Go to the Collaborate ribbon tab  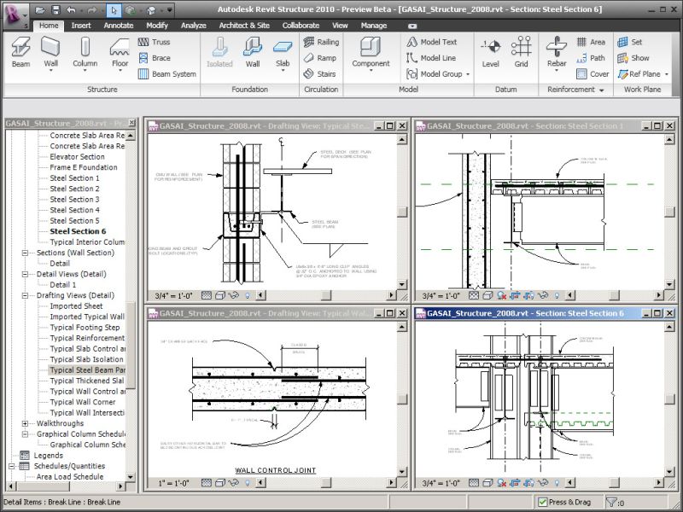click(301, 26)
